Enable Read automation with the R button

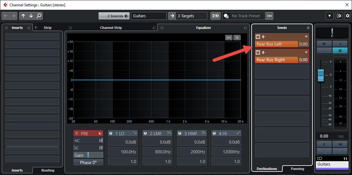(324, 145)
